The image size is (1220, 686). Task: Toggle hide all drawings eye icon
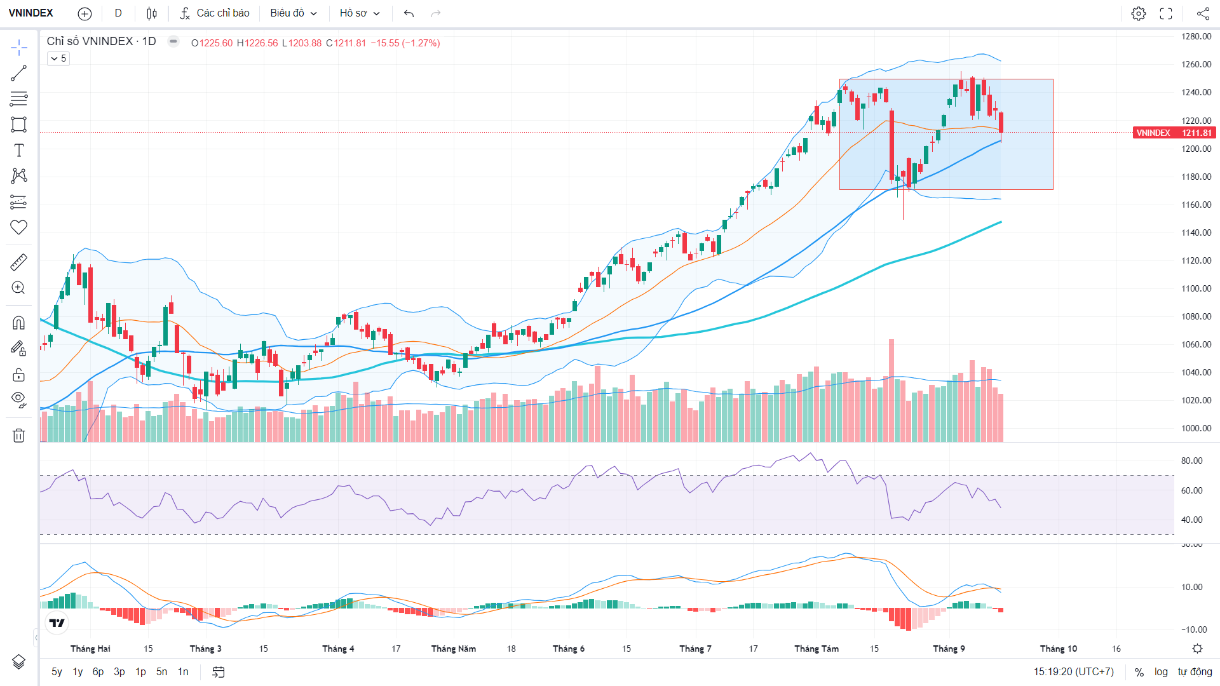click(x=18, y=400)
